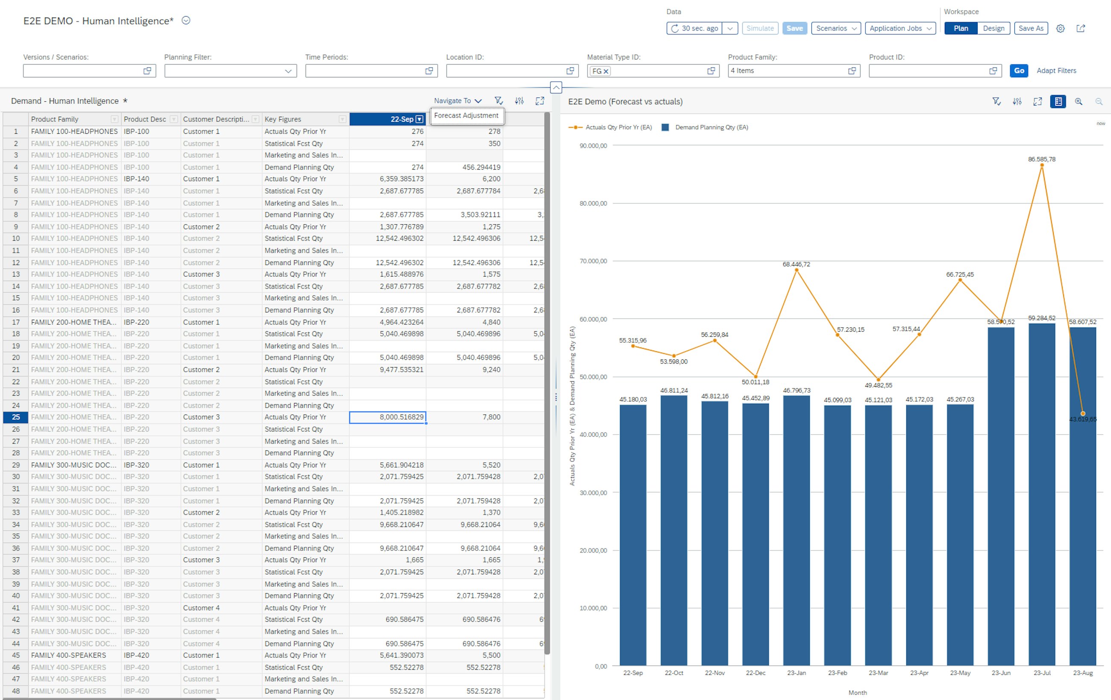
Task: Click the Simulate button in toolbar
Action: (760, 28)
